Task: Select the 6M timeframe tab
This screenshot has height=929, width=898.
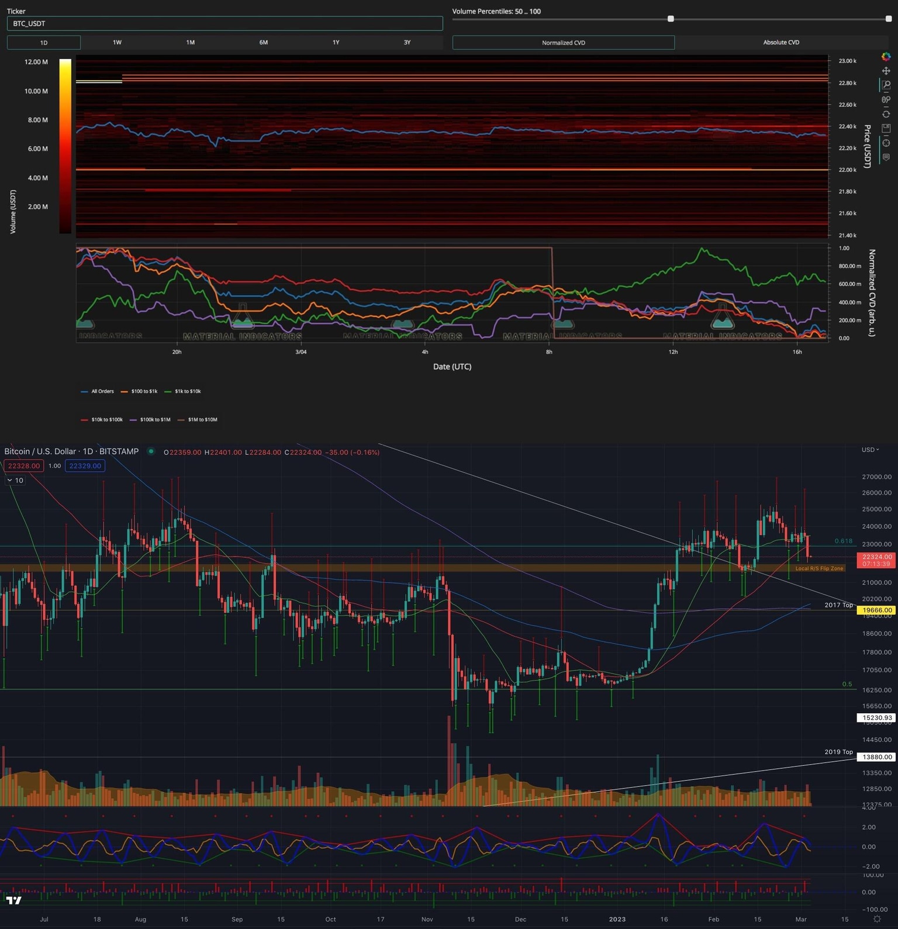Action: click(x=264, y=43)
